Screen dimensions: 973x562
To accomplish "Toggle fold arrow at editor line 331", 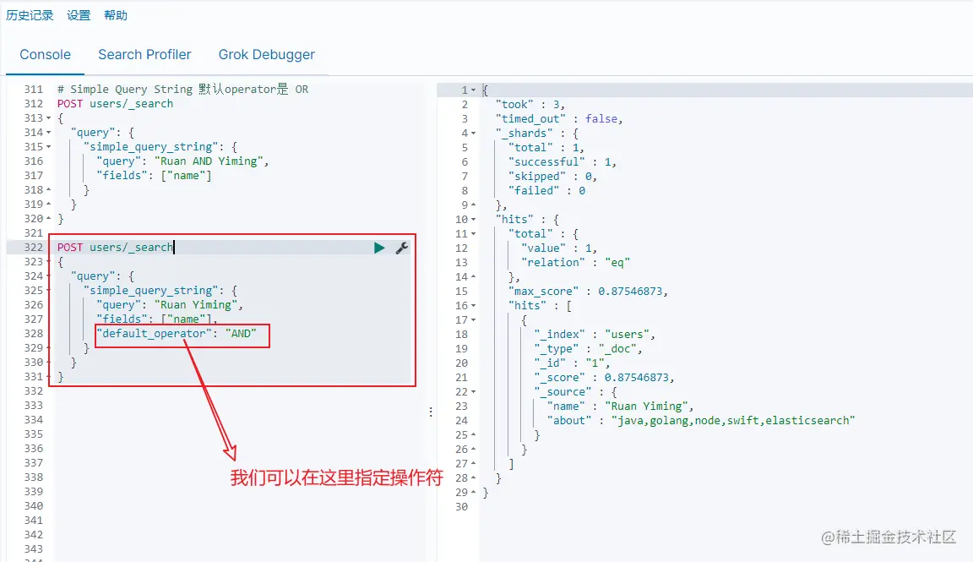I will click(x=49, y=376).
